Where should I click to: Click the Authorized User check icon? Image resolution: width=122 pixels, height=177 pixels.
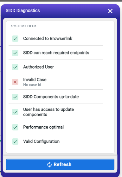click(x=15, y=67)
